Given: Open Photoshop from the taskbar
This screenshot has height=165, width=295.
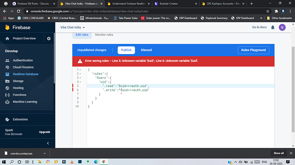Looking at the screenshot, I should click(80, 162).
